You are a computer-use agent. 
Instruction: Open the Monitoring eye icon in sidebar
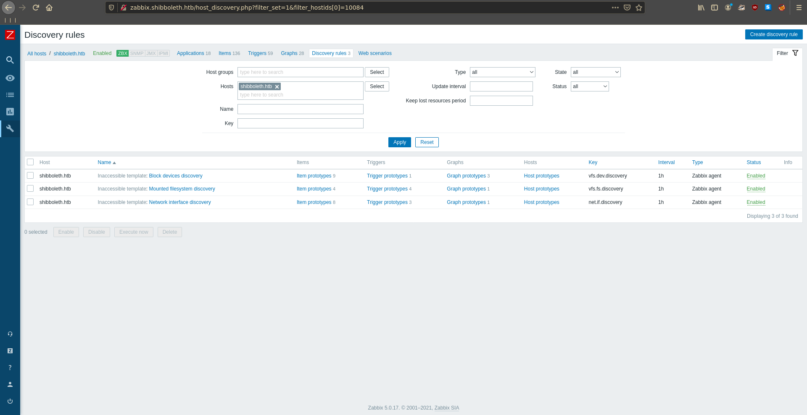coord(10,78)
